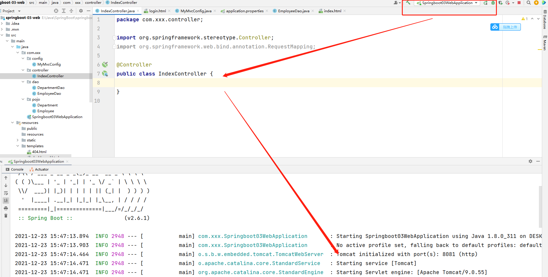Collapse all nodes in the Project panel
The image size is (548, 277).
coord(71,11)
